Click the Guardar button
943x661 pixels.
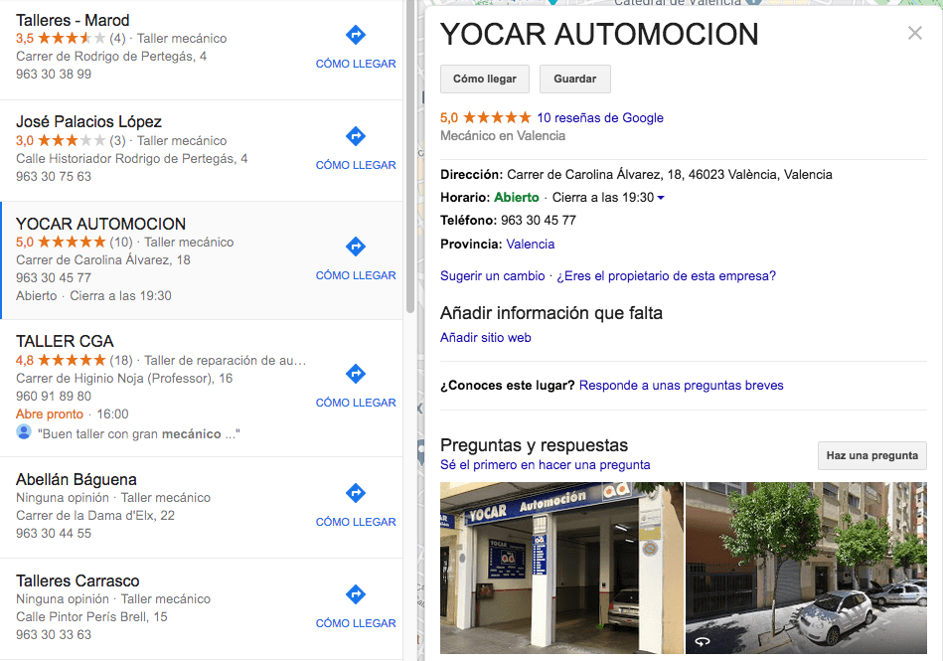coord(575,79)
